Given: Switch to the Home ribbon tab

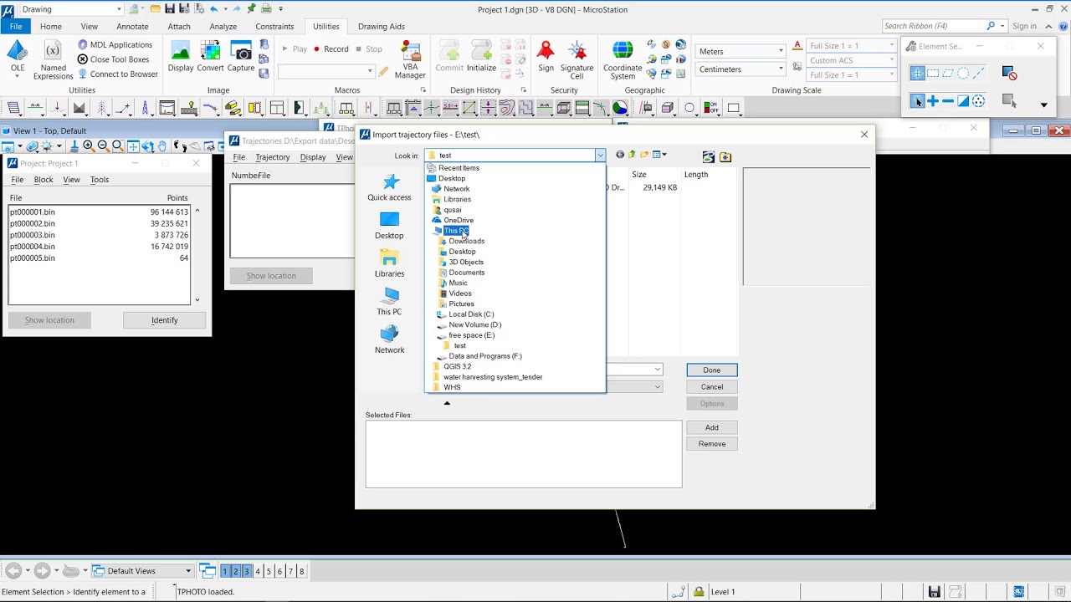Looking at the screenshot, I should (x=50, y=27).
